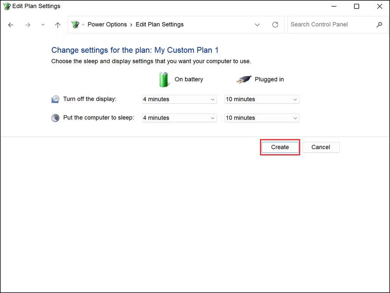Click the green battery icon

point(164,80)
